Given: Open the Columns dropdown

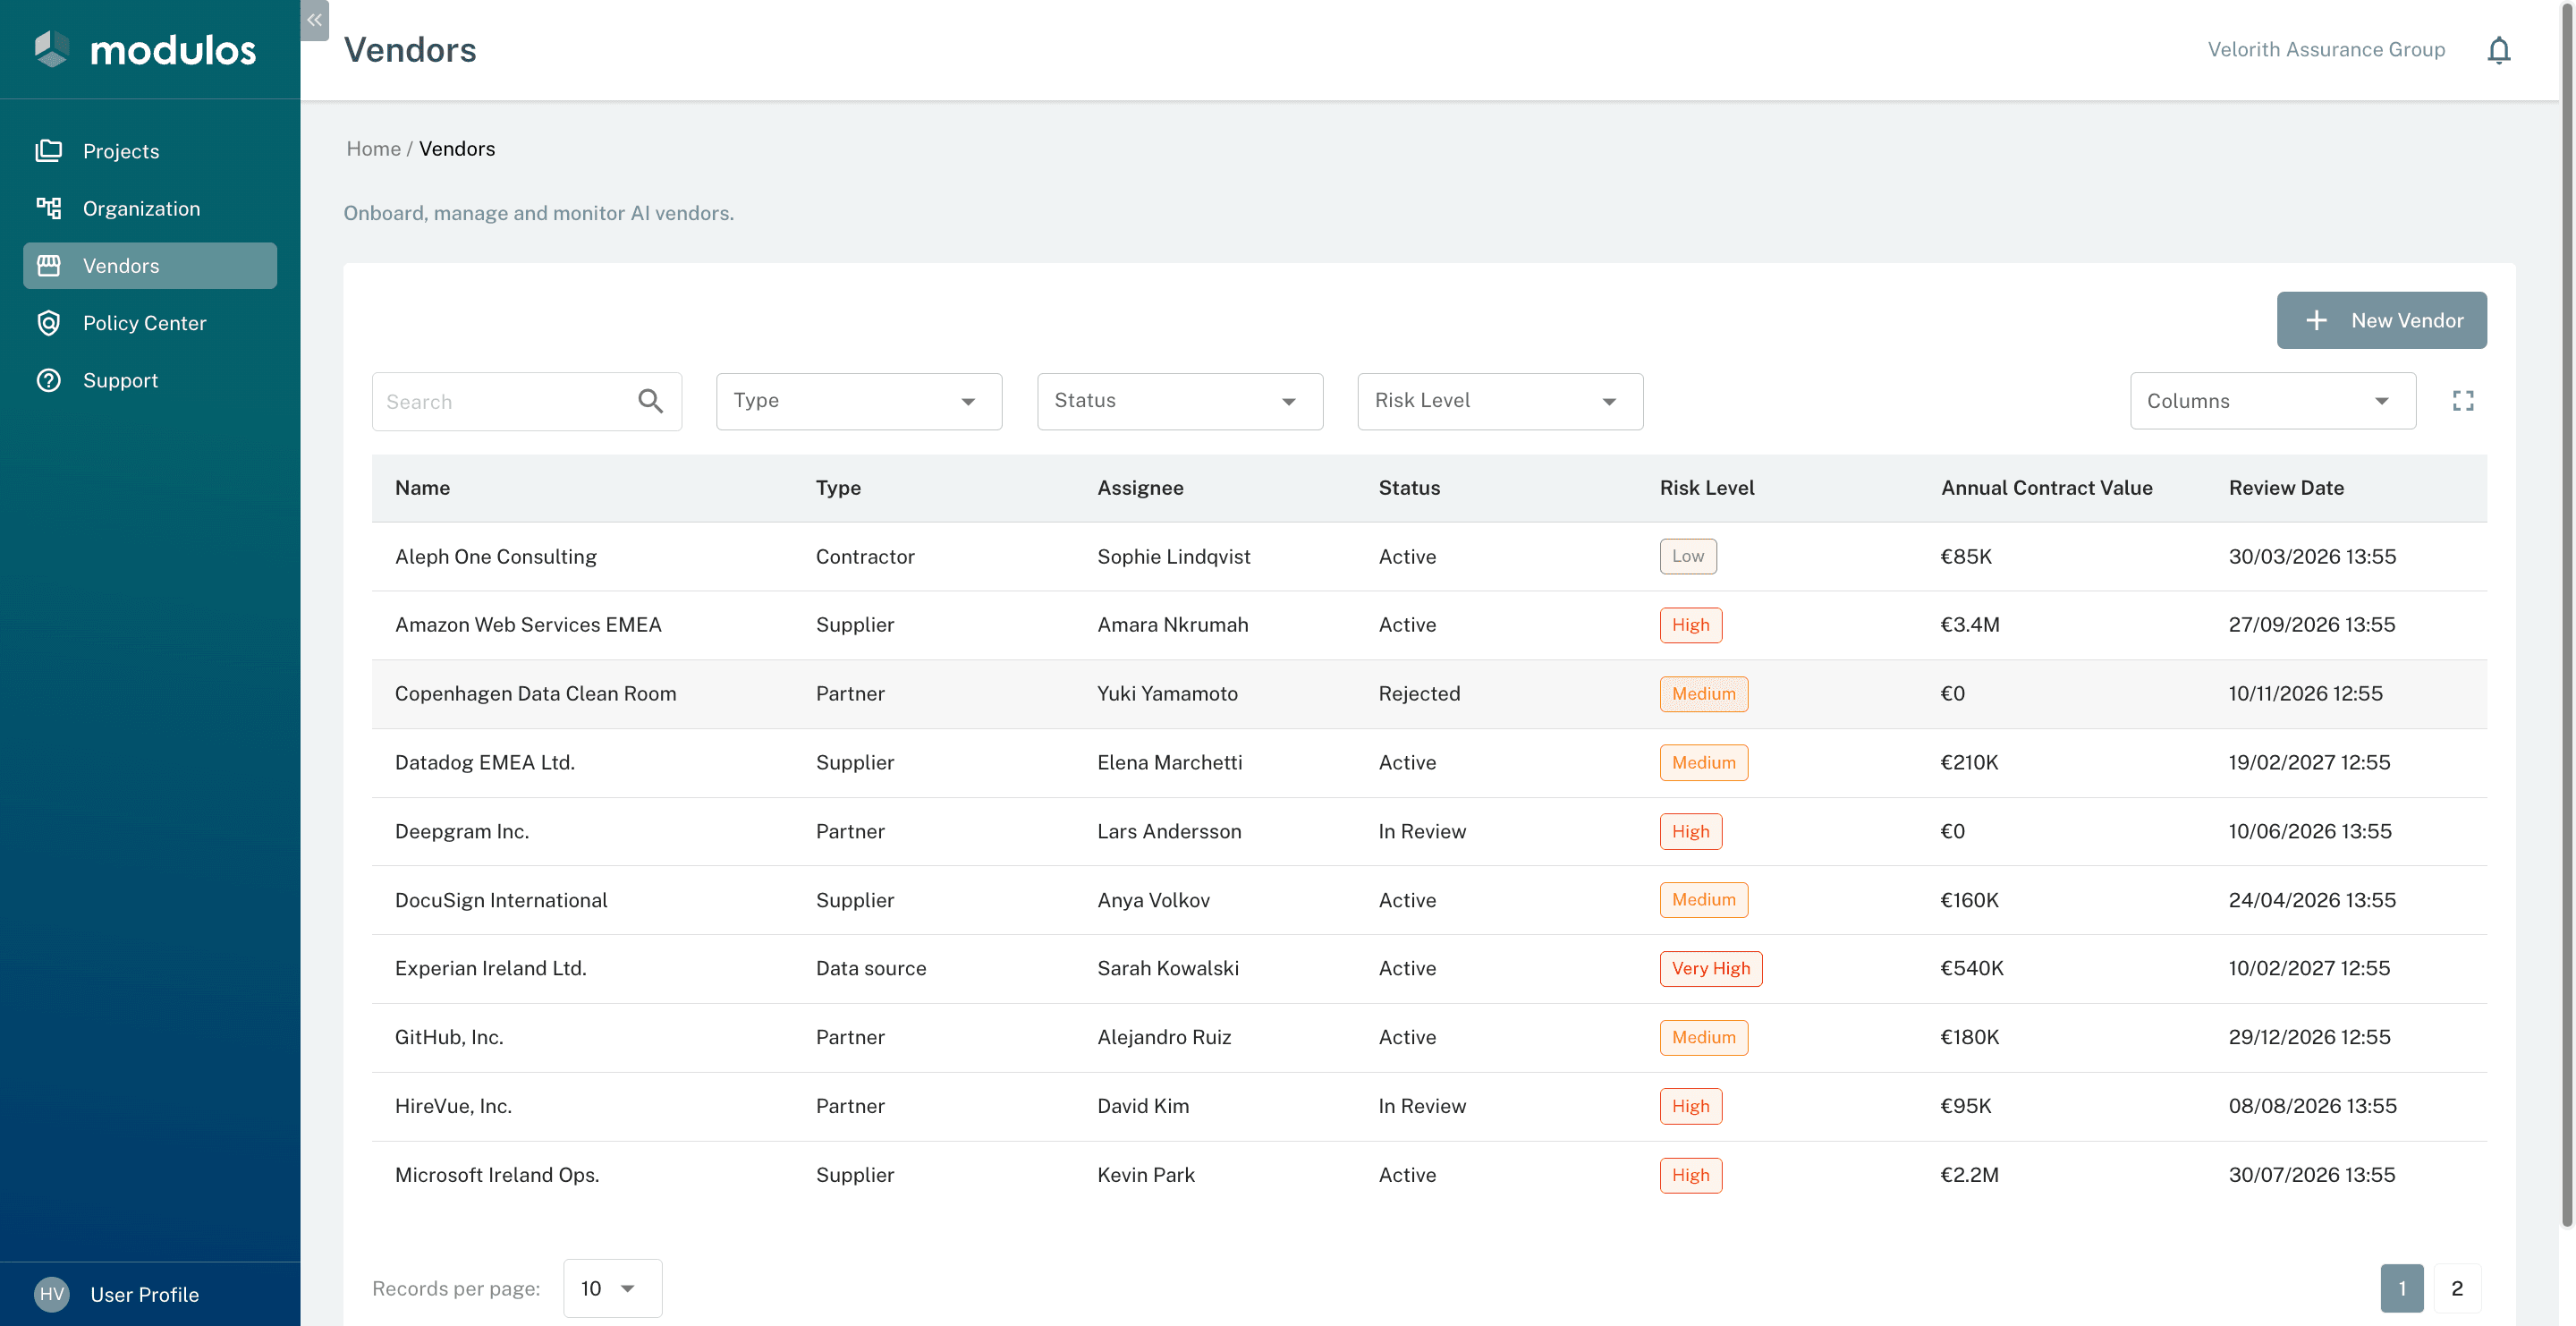Looking at the screenshot, I should tap(2273, 401).
